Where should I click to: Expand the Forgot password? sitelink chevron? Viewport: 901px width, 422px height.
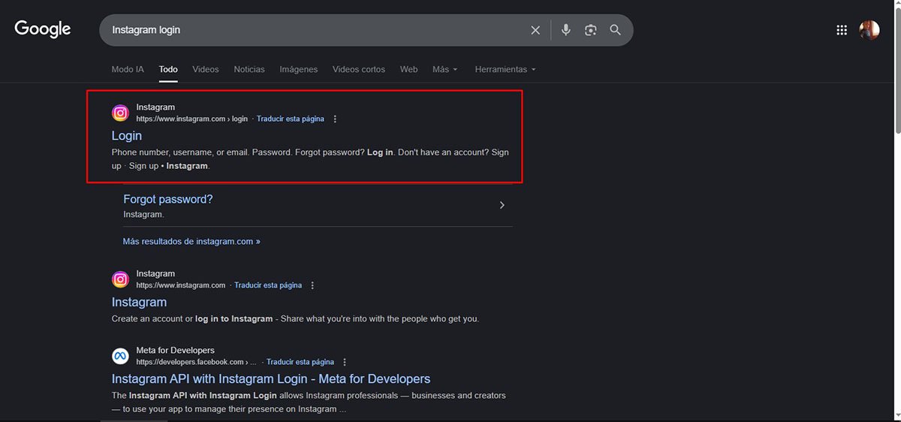(502, 205)
